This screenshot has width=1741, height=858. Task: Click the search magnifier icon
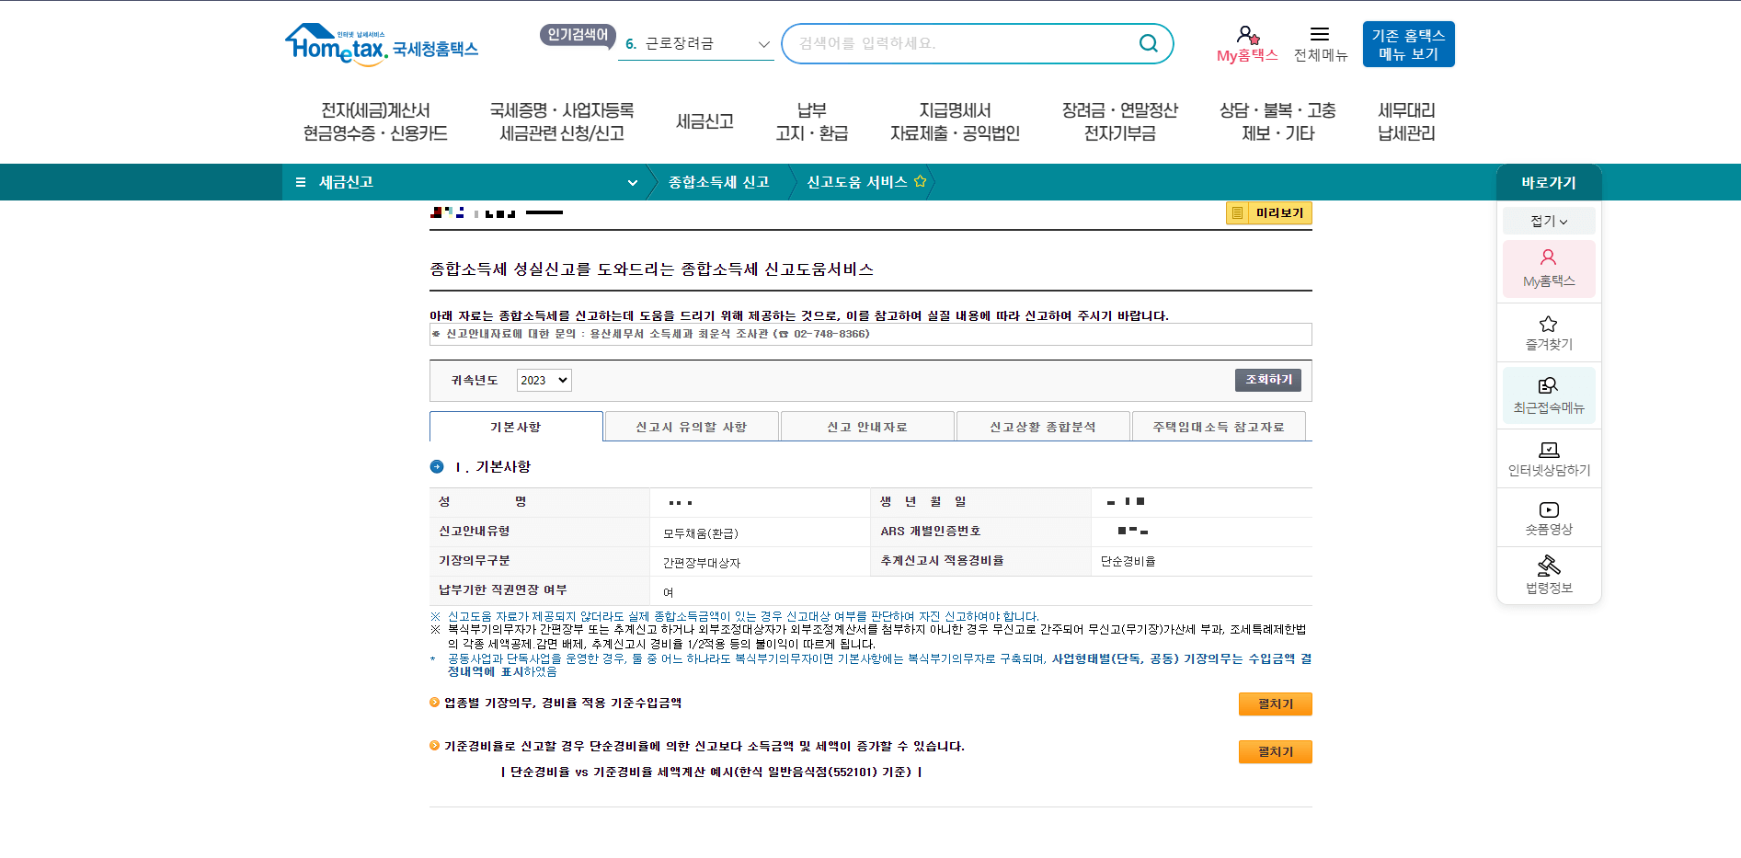(x=1148, y=42)
